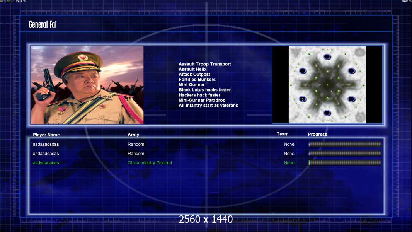Click "All Infantry start as veterans" text

coord(208,105)
